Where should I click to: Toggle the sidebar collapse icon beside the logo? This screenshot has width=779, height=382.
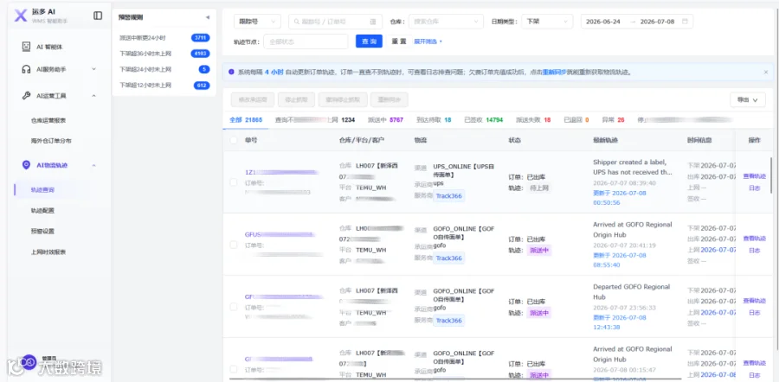(98, 16)
